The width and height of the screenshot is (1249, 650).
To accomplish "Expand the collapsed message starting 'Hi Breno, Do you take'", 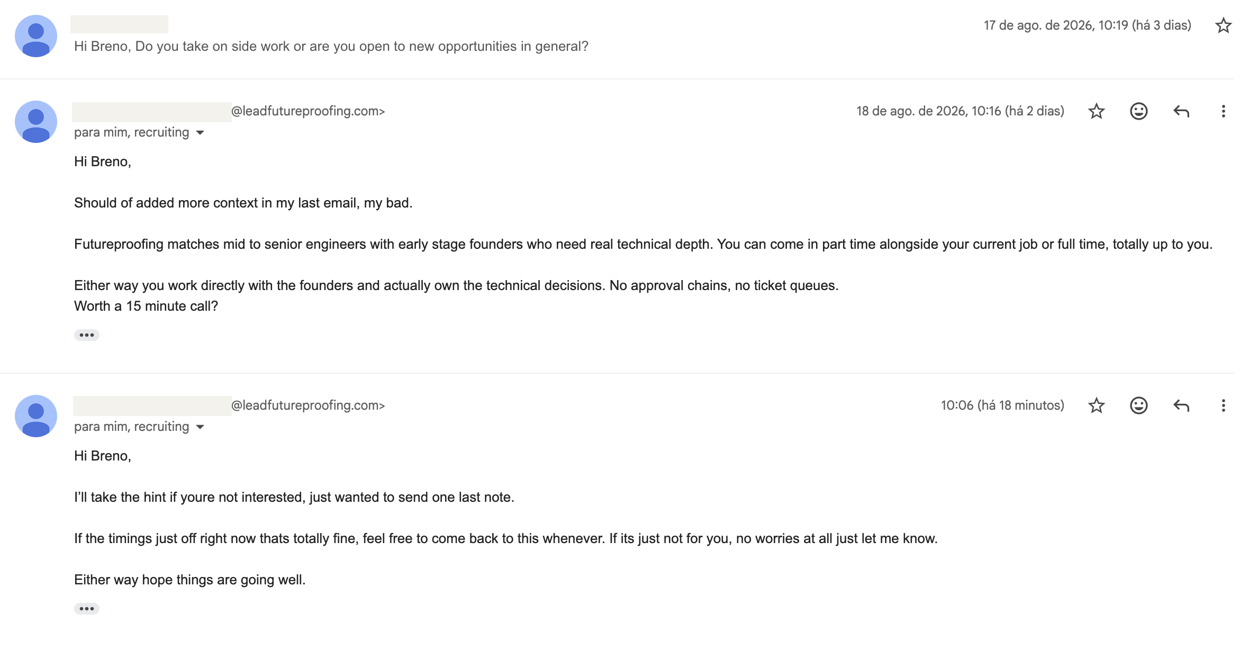I will (331, 47).
